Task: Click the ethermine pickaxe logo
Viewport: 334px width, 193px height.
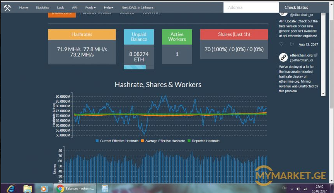Action: click(7, 7)
